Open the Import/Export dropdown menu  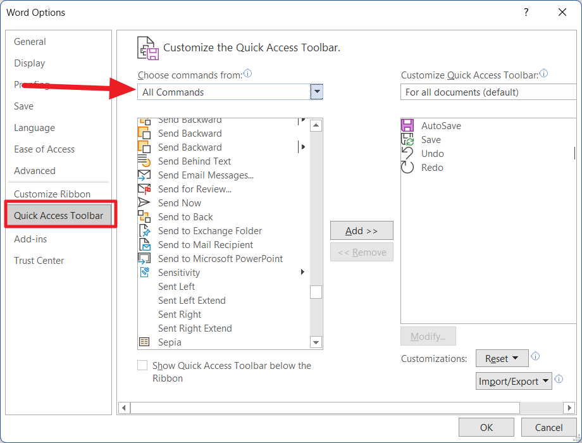[514, 380]
